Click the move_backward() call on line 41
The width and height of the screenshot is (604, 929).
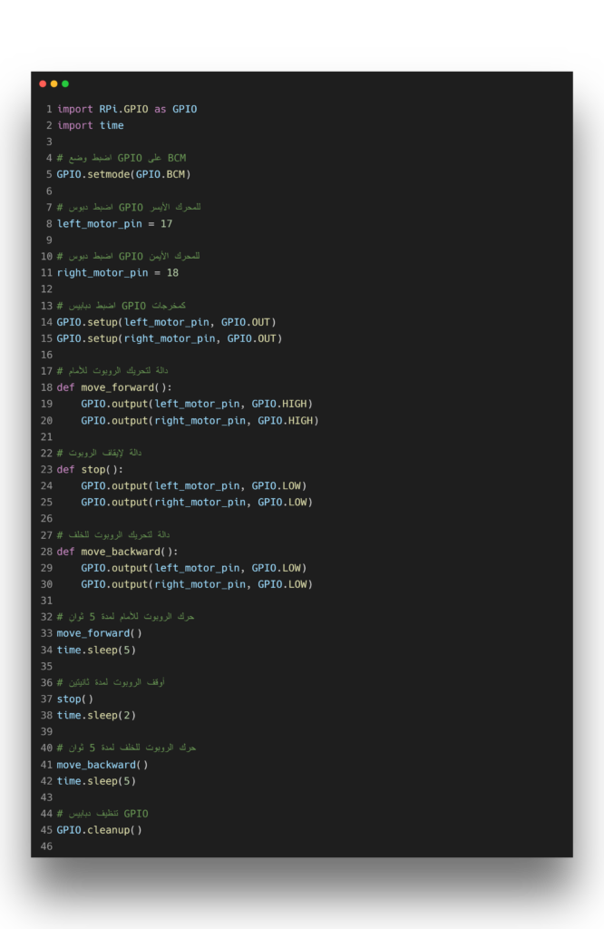(x=102, y=765)
